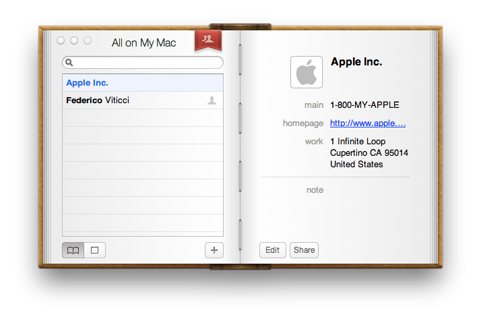Image resolution: width=481 pixels, height=323 pixels.
Task: Zoom the Address Book window
Action: coord(88,40)
